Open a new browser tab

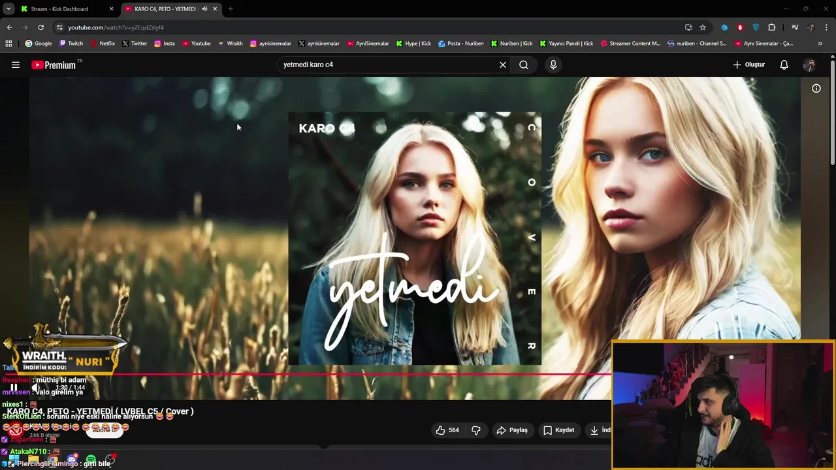tap(231, 9)
